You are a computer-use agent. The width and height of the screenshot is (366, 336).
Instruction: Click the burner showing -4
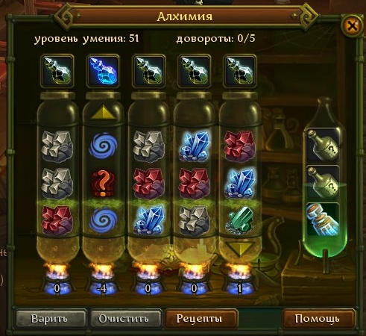103,281
